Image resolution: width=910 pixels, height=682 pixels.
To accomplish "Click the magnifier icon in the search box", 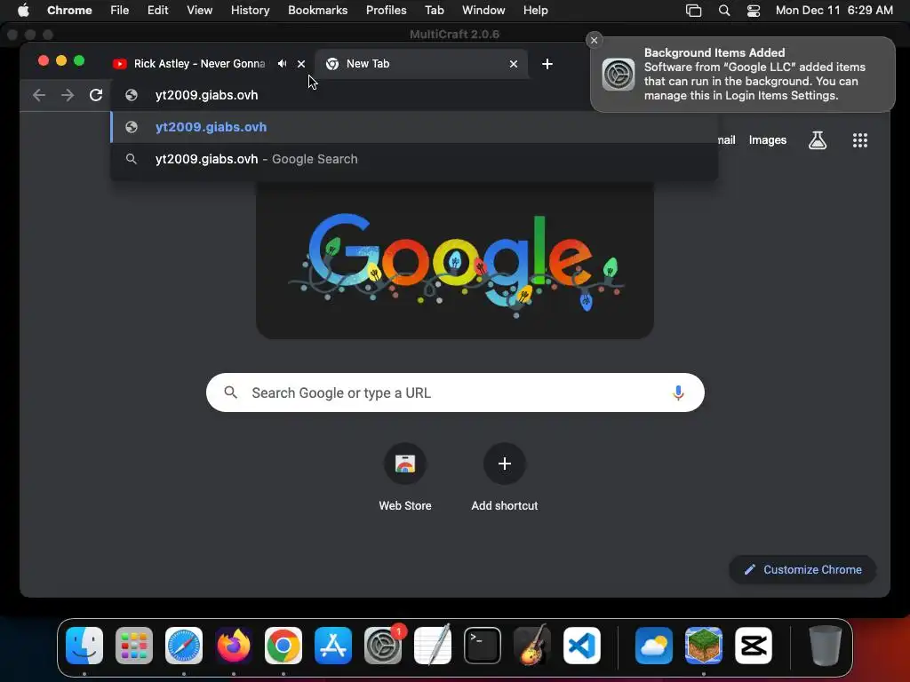I will 231,393.
